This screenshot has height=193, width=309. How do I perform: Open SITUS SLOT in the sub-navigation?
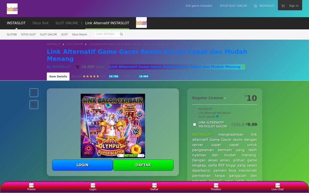click(28, 34)
